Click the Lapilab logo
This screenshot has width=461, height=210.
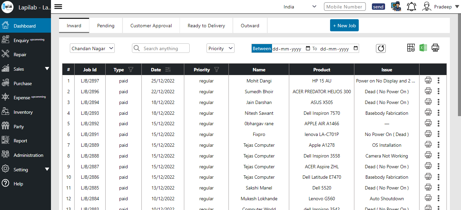click(7, 7)
